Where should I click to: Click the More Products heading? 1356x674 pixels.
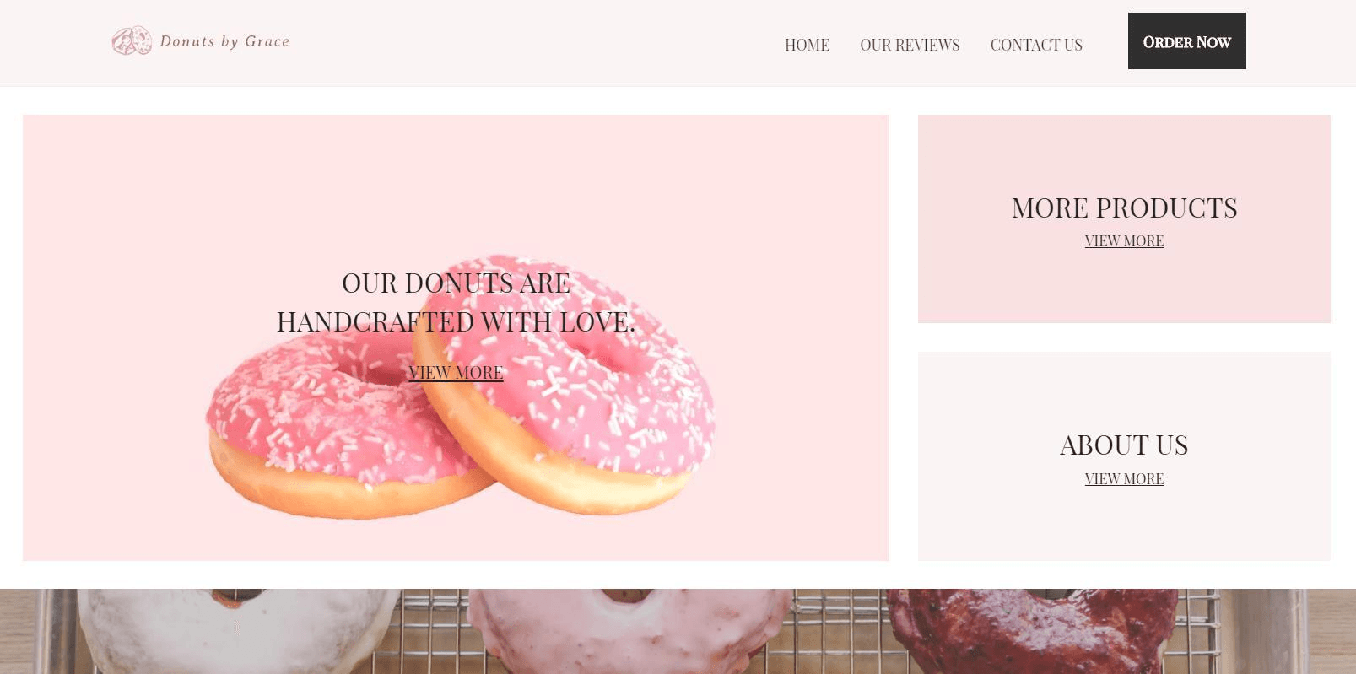click(x=1124, y=208)
